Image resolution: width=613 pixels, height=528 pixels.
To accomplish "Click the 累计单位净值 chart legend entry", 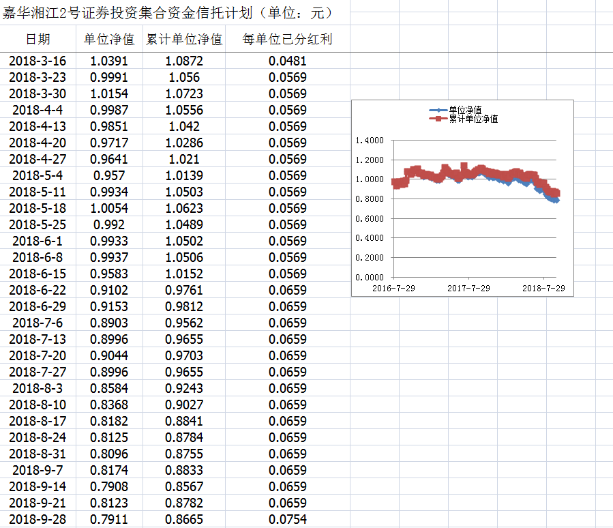I will pyautogui.click(x=464, y=119).
